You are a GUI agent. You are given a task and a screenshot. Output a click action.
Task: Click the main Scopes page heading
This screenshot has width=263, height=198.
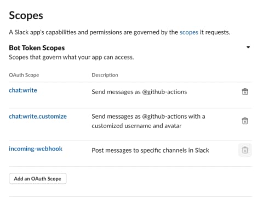point(26,15)
